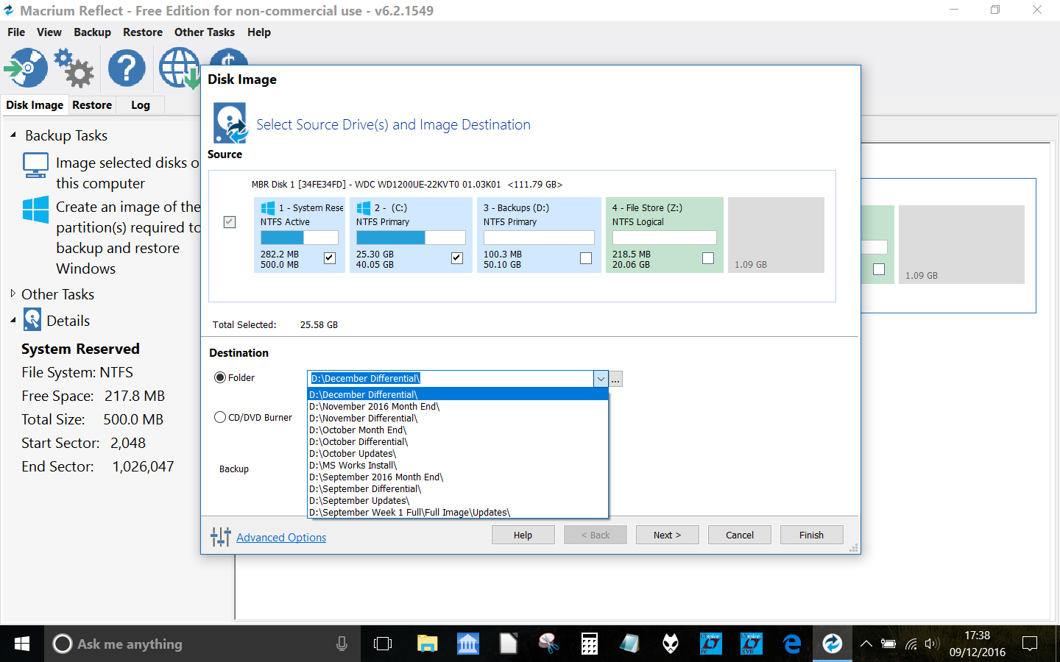Click the (C:) partition usage bar
This screenshot has width=1060, height=662.
(x=411, y=238)
